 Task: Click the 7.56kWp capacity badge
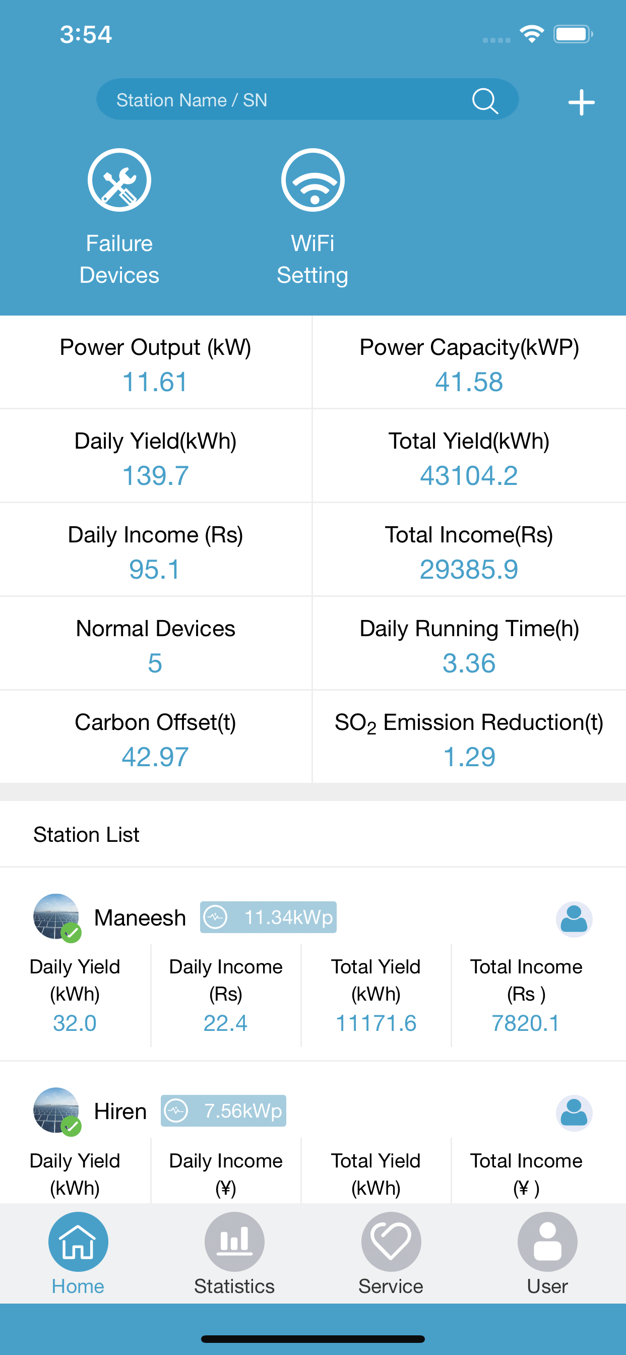coord(224,1111)
